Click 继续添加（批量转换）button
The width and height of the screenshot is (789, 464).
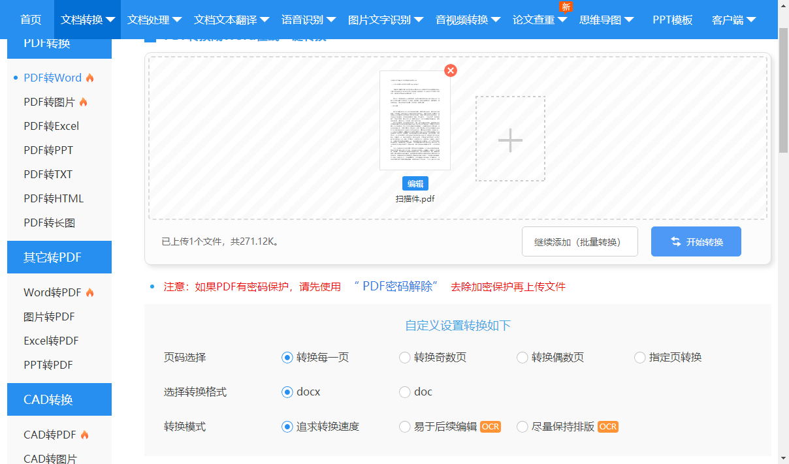click(580, 241)
